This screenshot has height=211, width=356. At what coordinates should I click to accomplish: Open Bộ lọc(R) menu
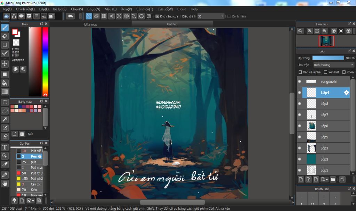[x=60, y=9]
